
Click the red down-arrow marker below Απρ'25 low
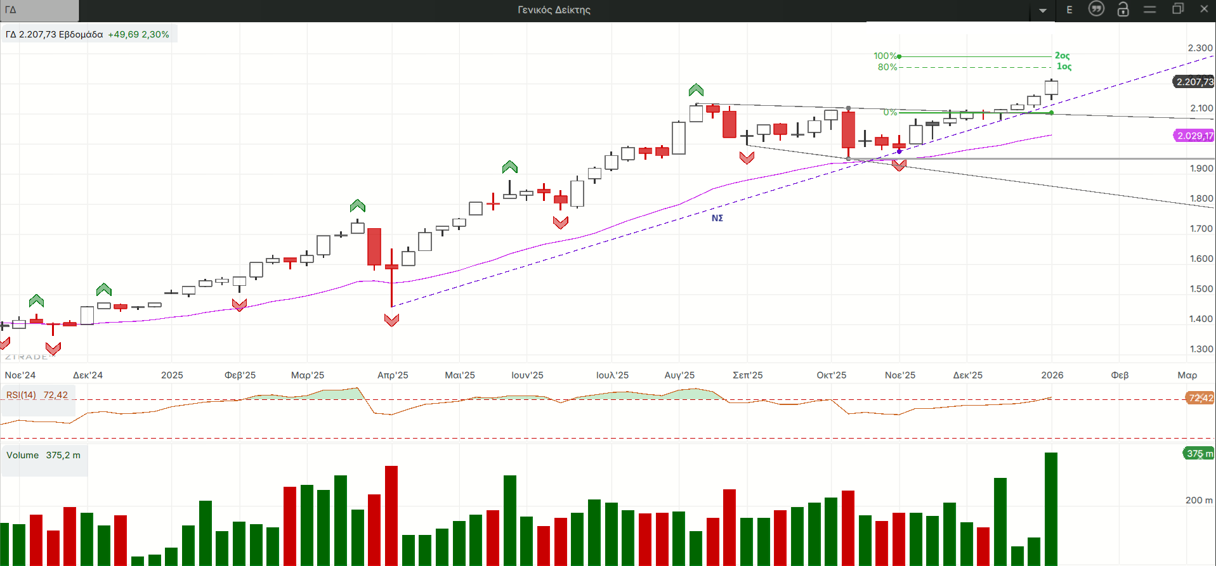391,320
